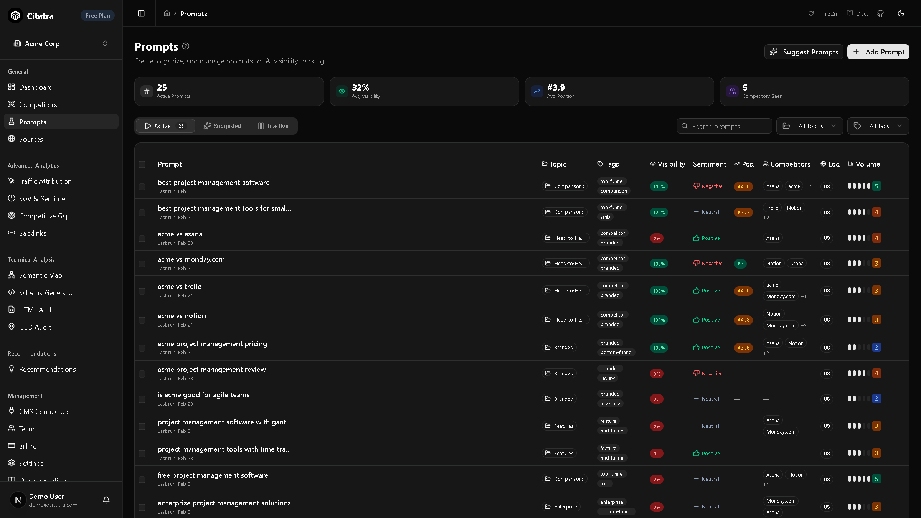The image size is (921, 518).
Task: Open notifications bell icon
Action: tap(106, 500)
